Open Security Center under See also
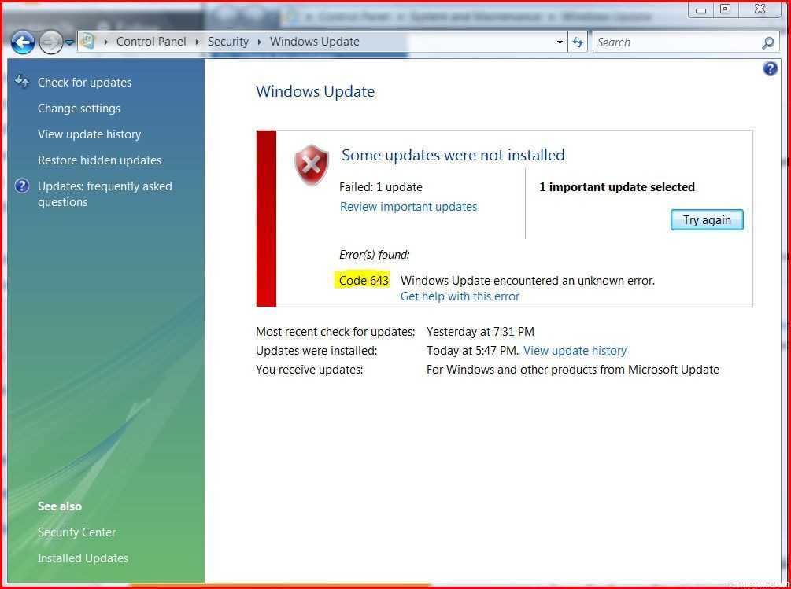791x589 pixels. pyautogui.click(x=76, y=532)
